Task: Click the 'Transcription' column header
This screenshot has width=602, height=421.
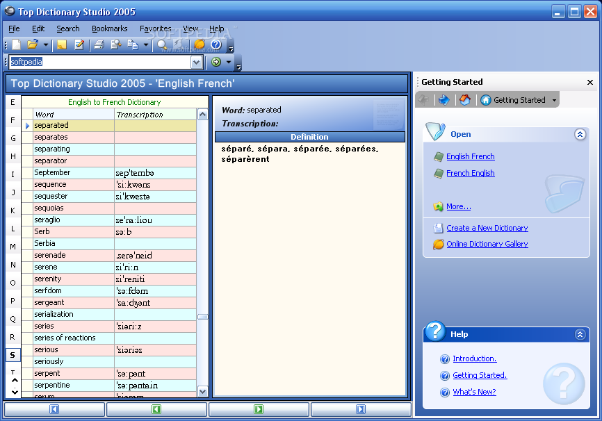Action: click(x=155, y=115)
